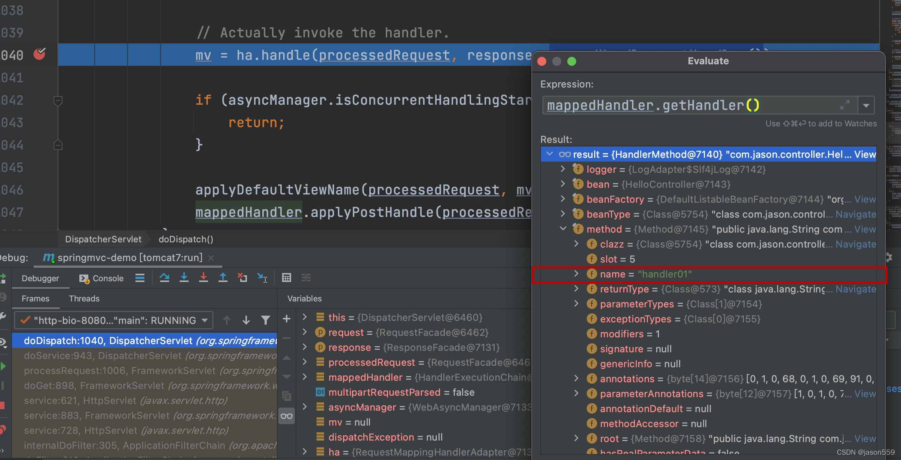This screenshot has width=901, height=460.
Task: Expand the mappedHandler variable node
Action: pos(305,377)
